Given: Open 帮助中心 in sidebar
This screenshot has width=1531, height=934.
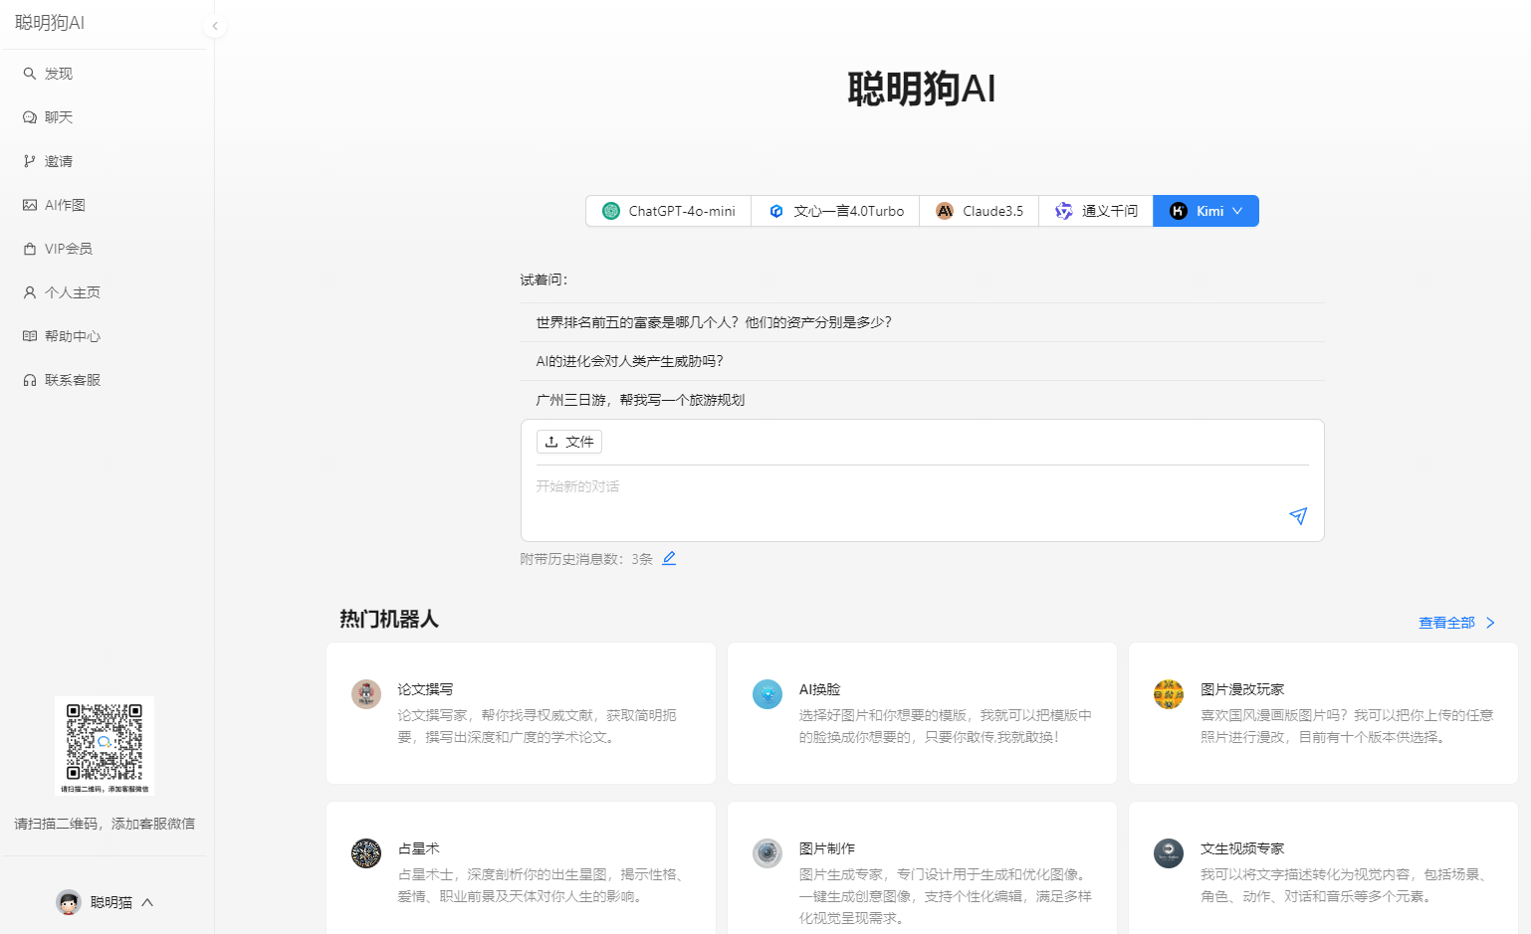Looking at the screenshot, I should pyautogui.click(x=72, y=336).
